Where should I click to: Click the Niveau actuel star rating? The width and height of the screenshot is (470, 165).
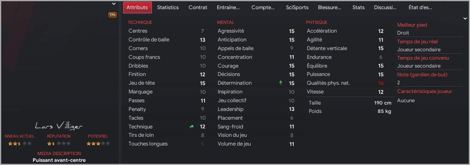[x=20, y=144]
